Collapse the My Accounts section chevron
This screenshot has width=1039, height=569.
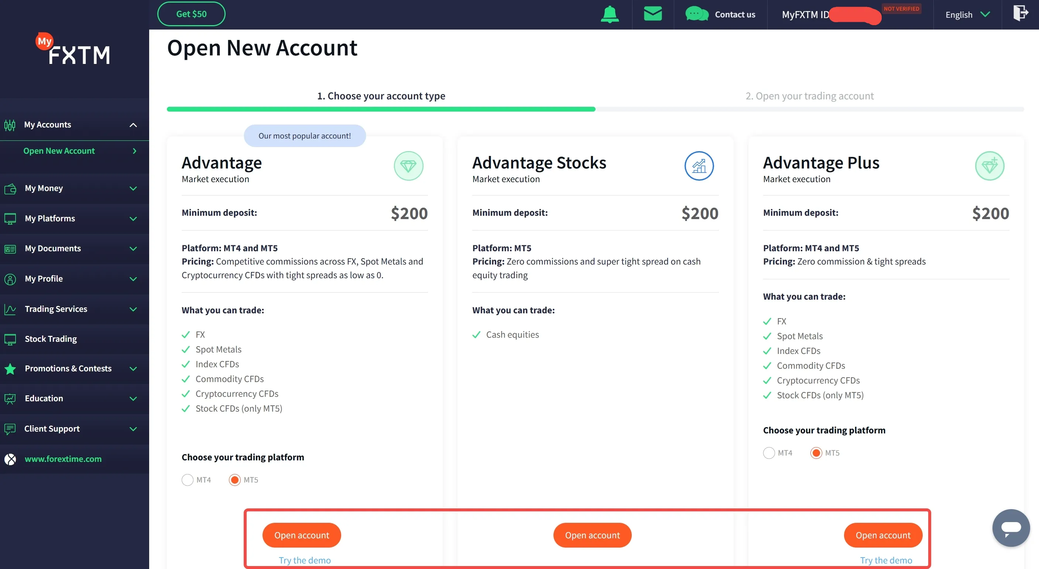pyautogui.click(x=133, y=125)
